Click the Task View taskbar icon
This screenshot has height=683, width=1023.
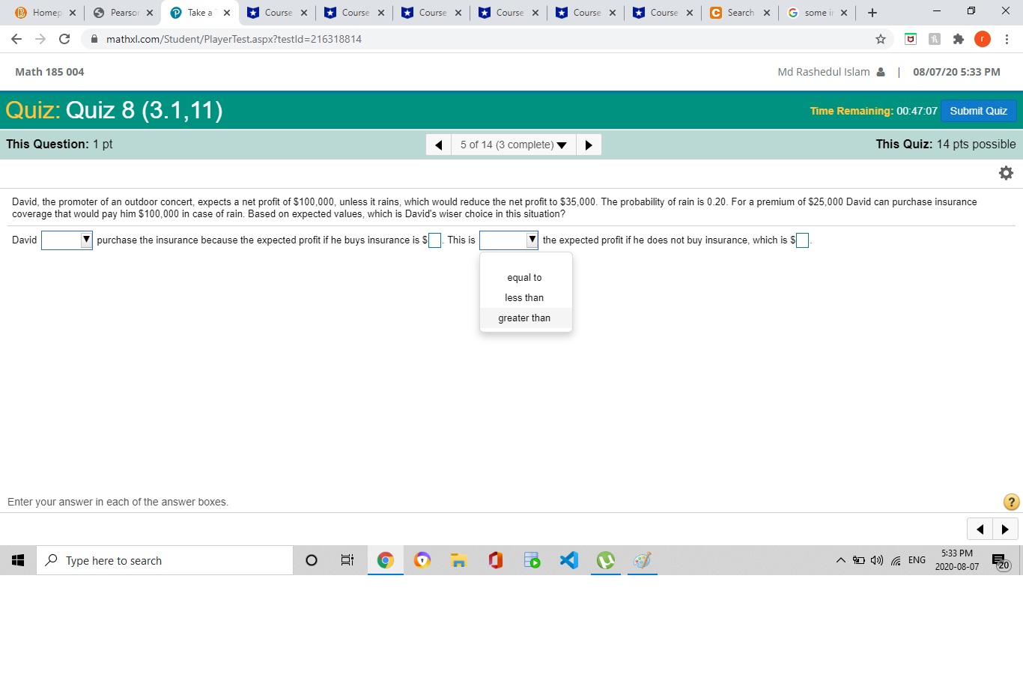tap(347, 559)
